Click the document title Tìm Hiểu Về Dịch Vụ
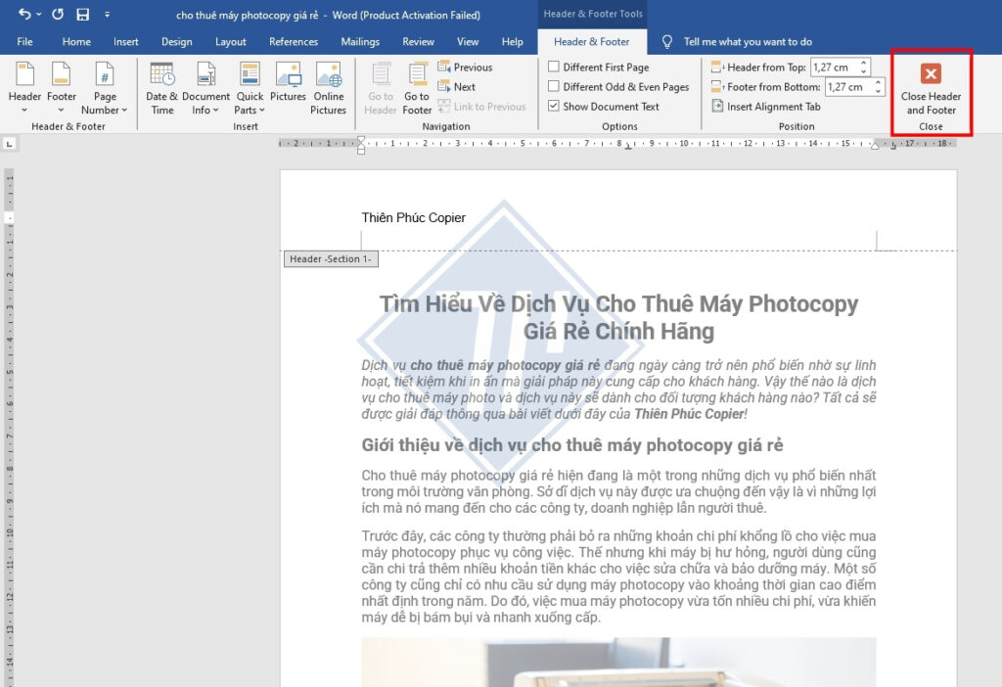 [618, 317]
